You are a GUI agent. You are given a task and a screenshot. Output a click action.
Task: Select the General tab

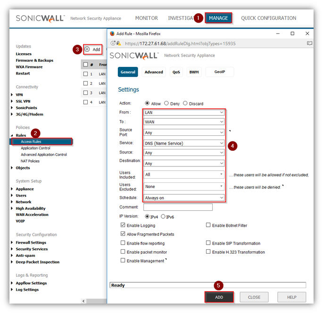click(x=128, y=72)
